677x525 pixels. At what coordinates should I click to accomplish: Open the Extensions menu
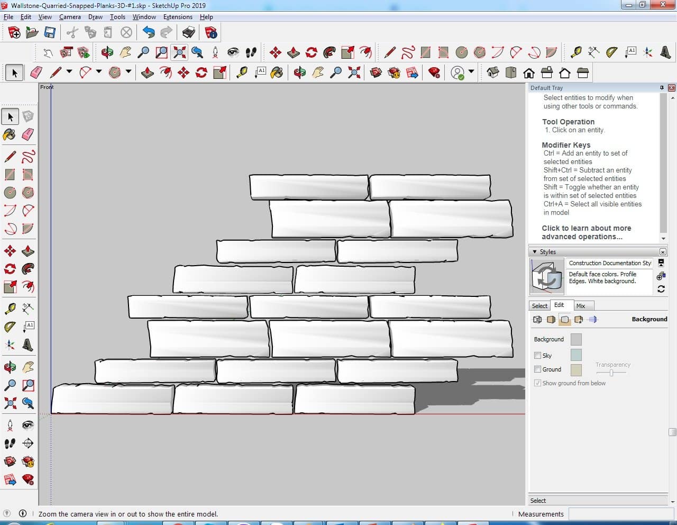[x=178, y=17]
